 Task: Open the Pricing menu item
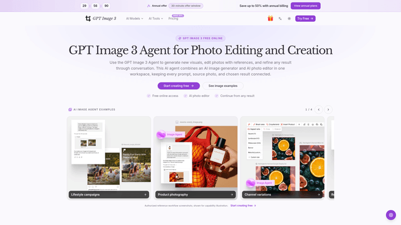pos(173,19)
